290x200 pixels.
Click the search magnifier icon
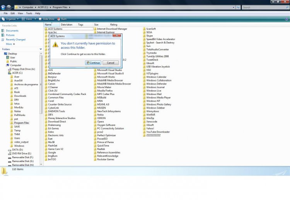point(287,7)
